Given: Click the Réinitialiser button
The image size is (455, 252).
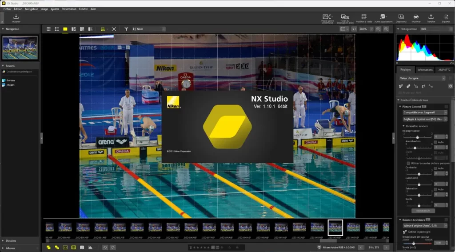Looking at the screenshot, I should coord(423,211).
